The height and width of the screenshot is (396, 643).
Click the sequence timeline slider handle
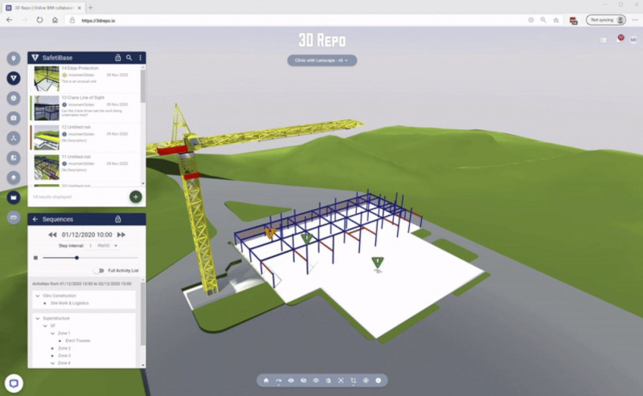76,258
